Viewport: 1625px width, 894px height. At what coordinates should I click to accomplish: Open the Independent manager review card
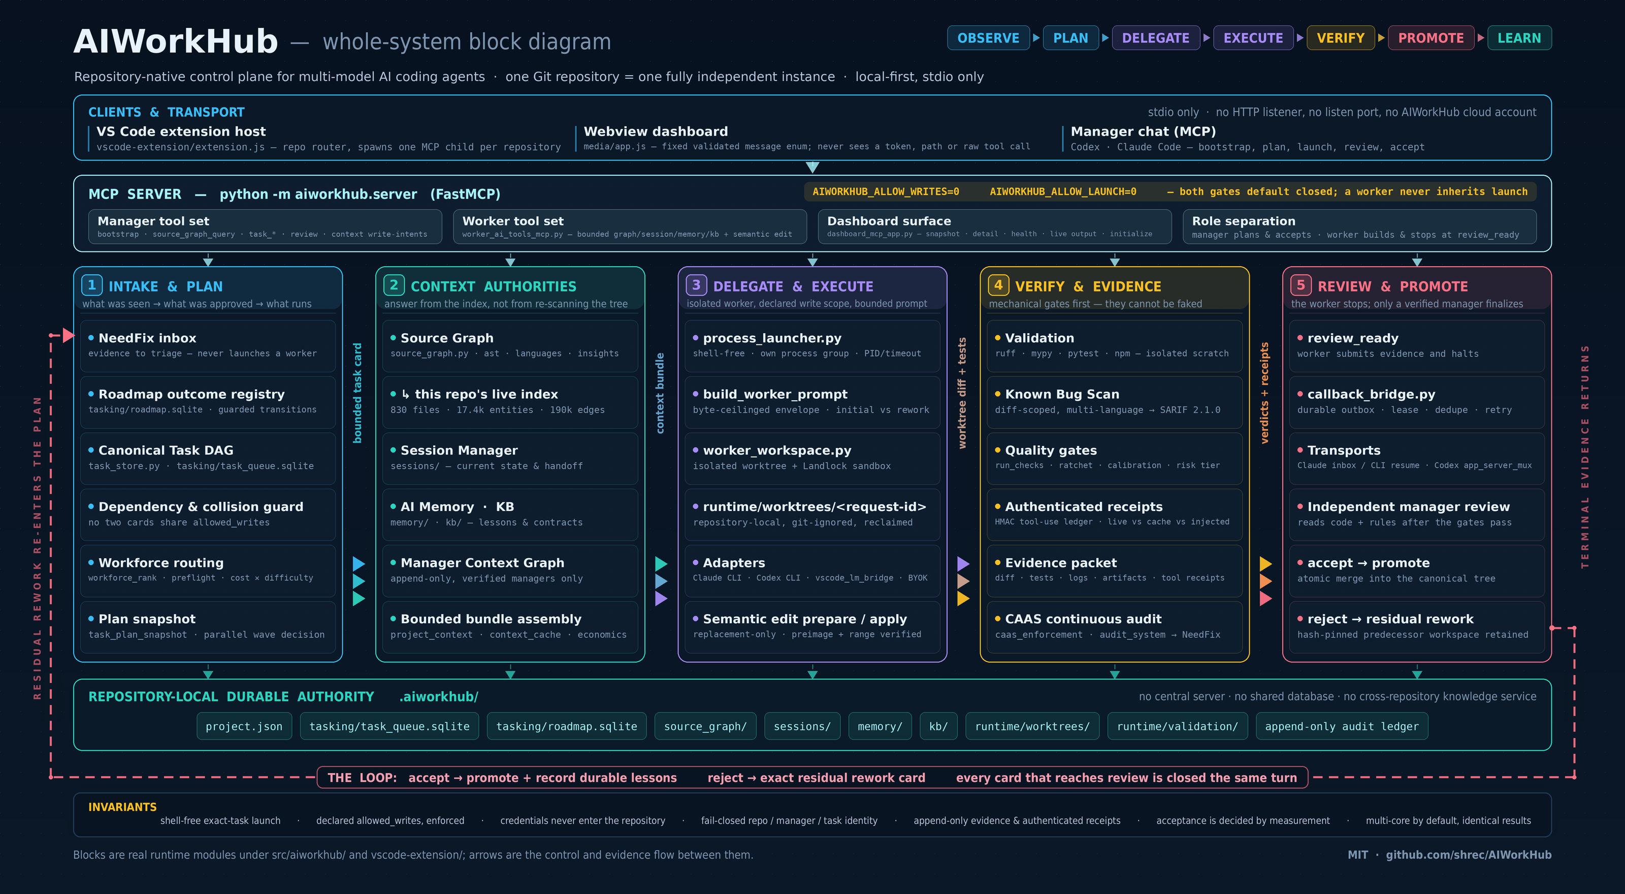(1417, 514)
